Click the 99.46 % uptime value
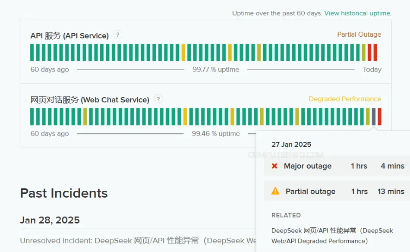Image resolution: width=410 pixels, height=252 pixels. pyautogui.click(x=216, y=134)
